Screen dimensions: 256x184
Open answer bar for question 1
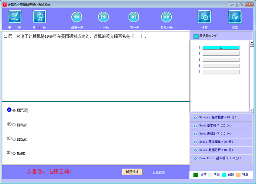click(221, 48)
